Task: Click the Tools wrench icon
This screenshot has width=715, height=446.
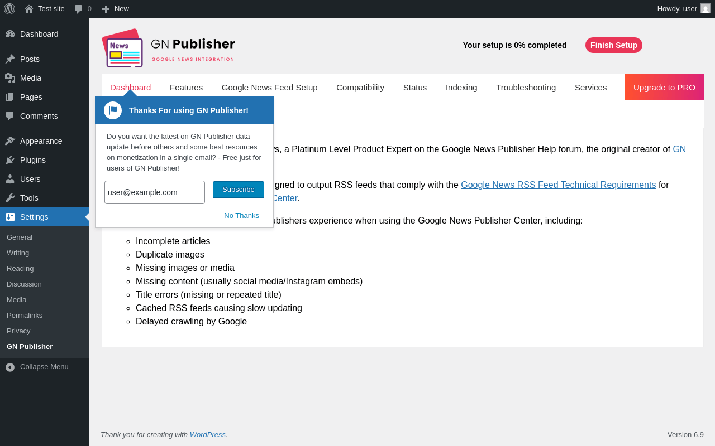Action: click(10, 198)
